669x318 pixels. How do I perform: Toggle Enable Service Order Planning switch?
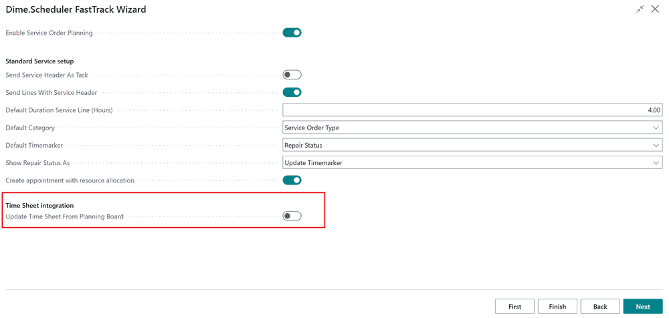[x=292, y=32]
